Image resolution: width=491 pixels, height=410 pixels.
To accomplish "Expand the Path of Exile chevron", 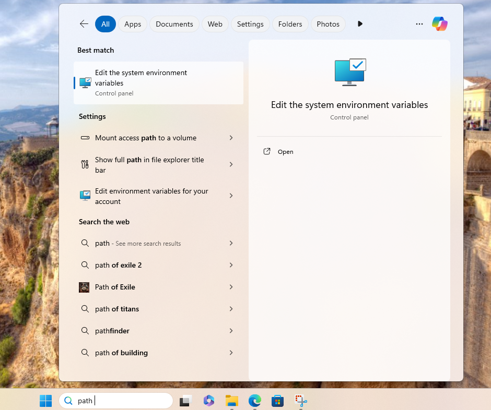I will click(231, 287).
